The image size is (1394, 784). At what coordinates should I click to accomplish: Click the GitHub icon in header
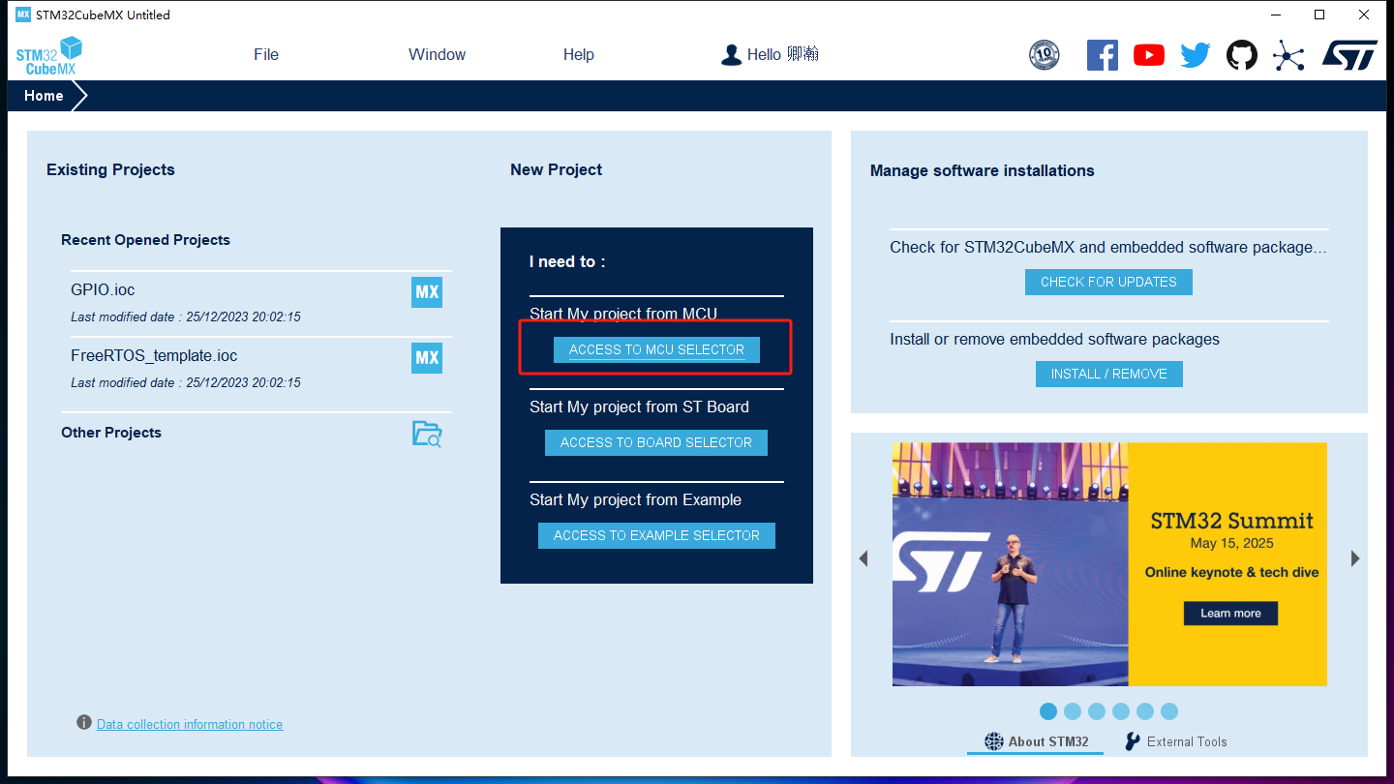1242,55
